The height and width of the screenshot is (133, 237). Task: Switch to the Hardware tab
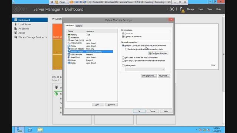point(70,25)
